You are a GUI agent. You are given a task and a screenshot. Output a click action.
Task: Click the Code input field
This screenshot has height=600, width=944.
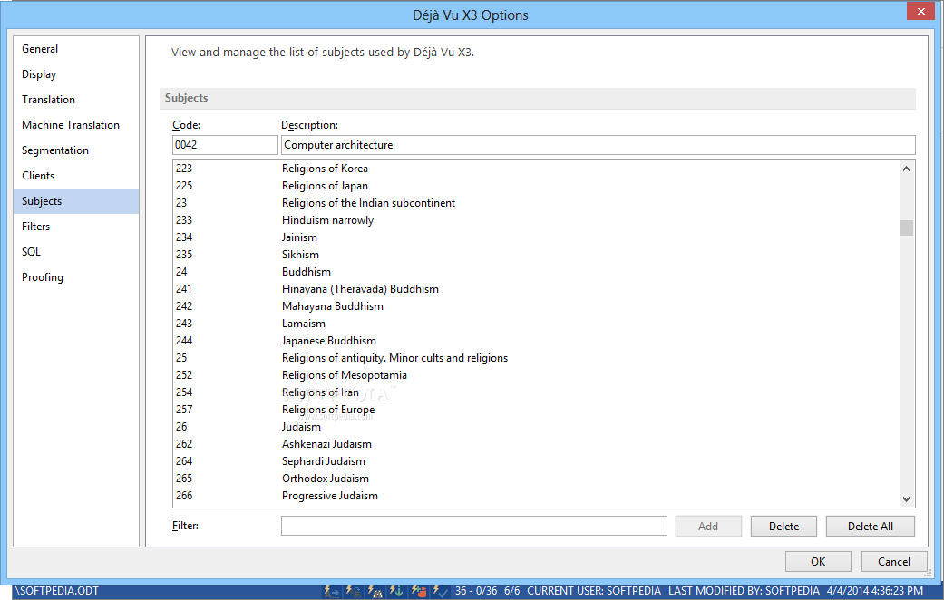[225, 145]
